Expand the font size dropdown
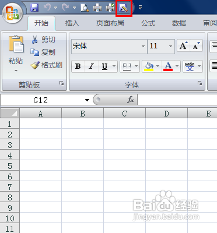 click(170, 46)
